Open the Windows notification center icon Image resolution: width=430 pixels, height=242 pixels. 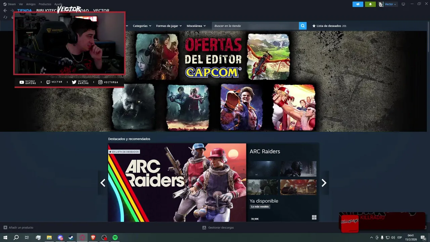click(x=423, y=238)
